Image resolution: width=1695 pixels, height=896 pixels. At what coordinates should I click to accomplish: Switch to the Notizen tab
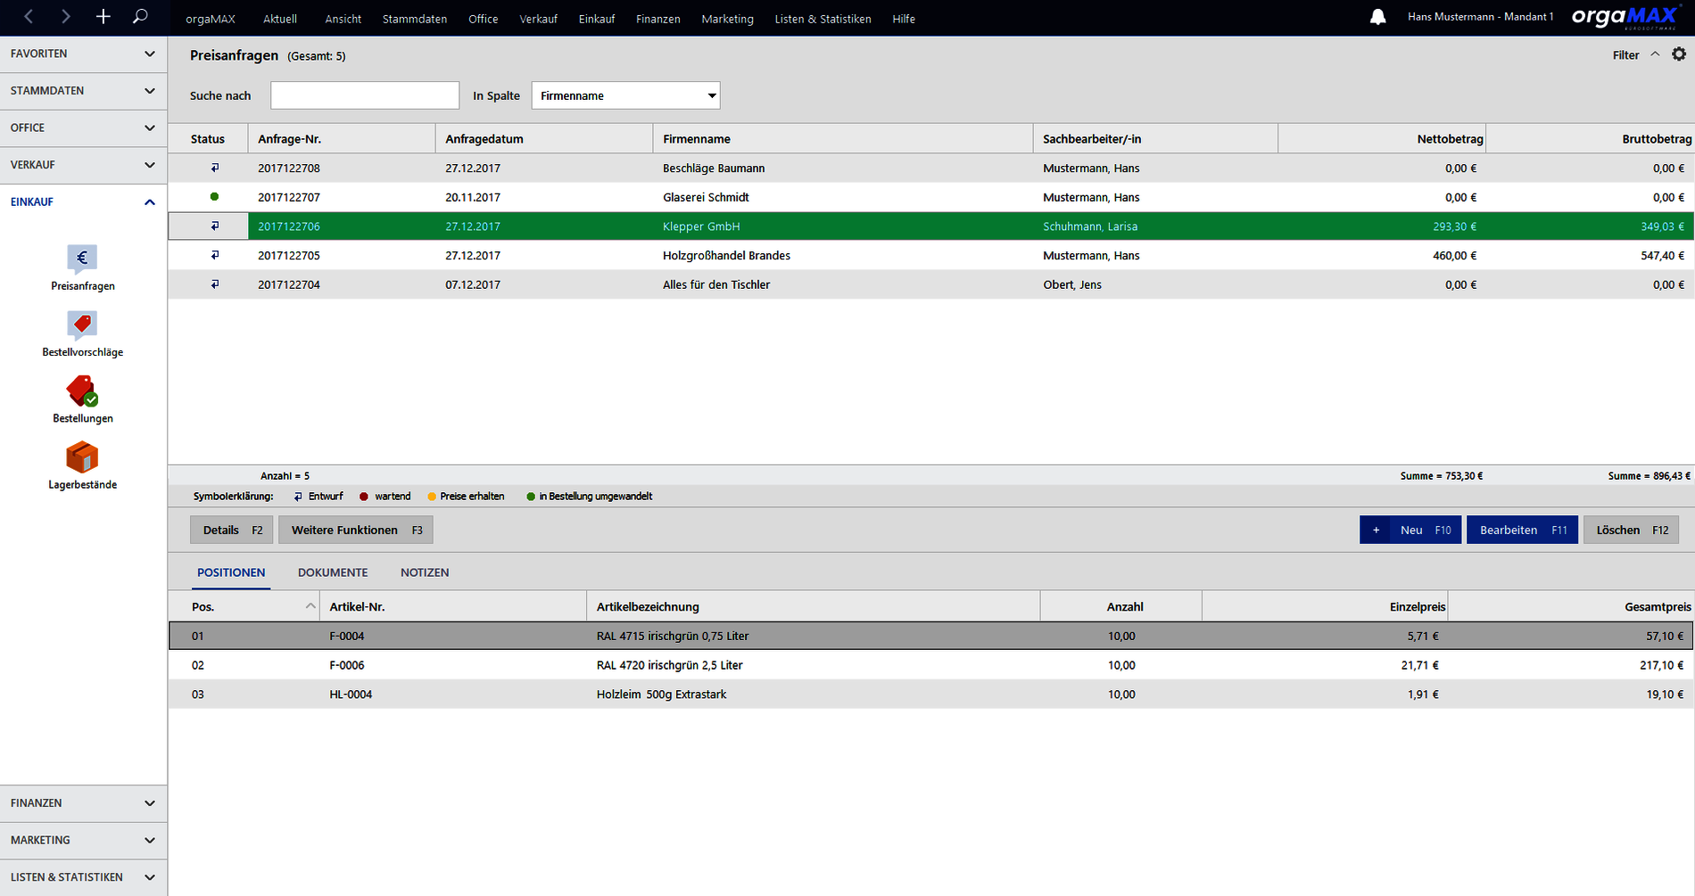(425, 572)
